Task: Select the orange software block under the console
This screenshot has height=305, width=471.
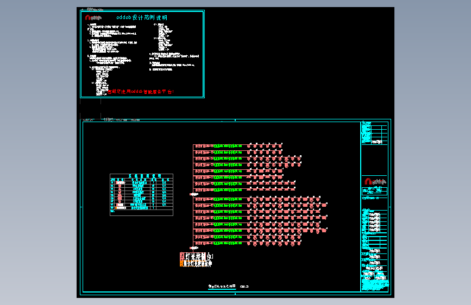Action: 196,264
